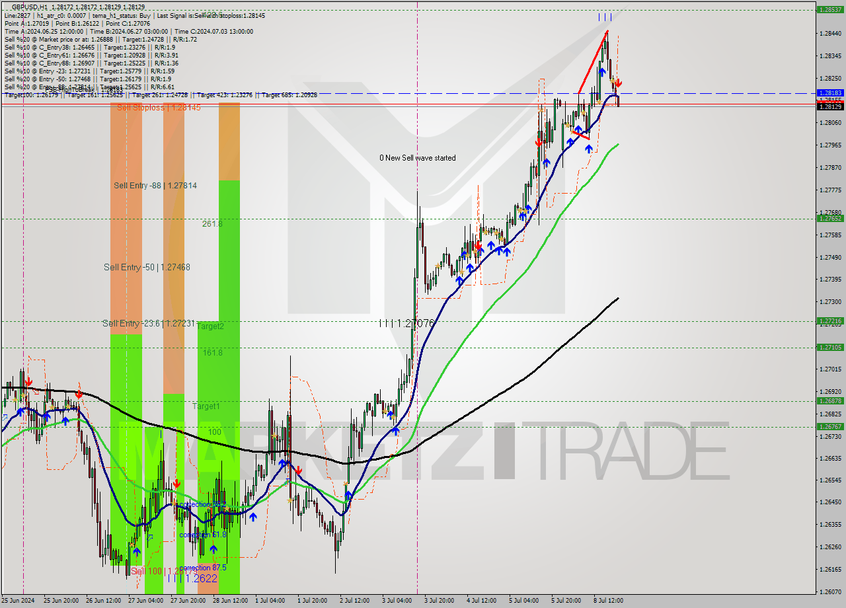Click the 'Sell Entry -88 | 1.27814' label
This screenshot has width=846, height=608.
(x=155, y=186)
